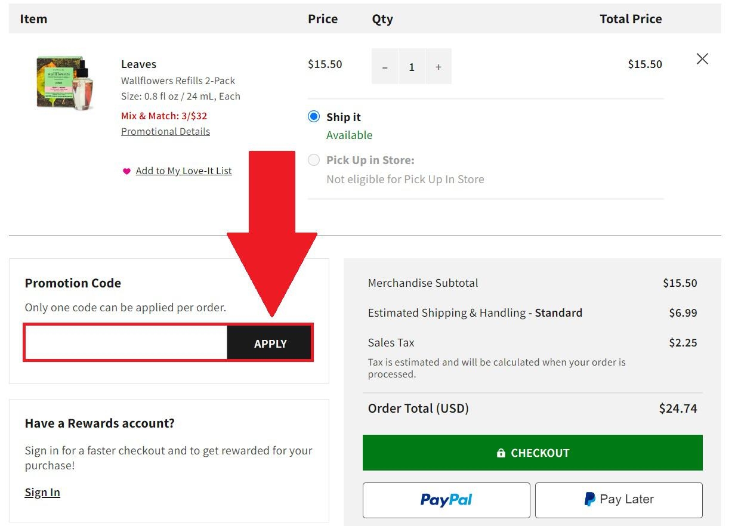Image resolution: width=738 pixels, height=526 pixels.
Task: Click the Leaves product name
Action: (138, 64)
